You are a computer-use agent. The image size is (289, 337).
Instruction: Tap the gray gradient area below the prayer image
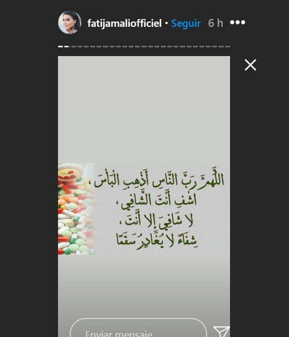point(144,286)
